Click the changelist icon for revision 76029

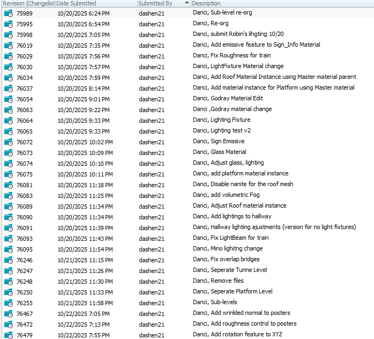pos(9,56)
